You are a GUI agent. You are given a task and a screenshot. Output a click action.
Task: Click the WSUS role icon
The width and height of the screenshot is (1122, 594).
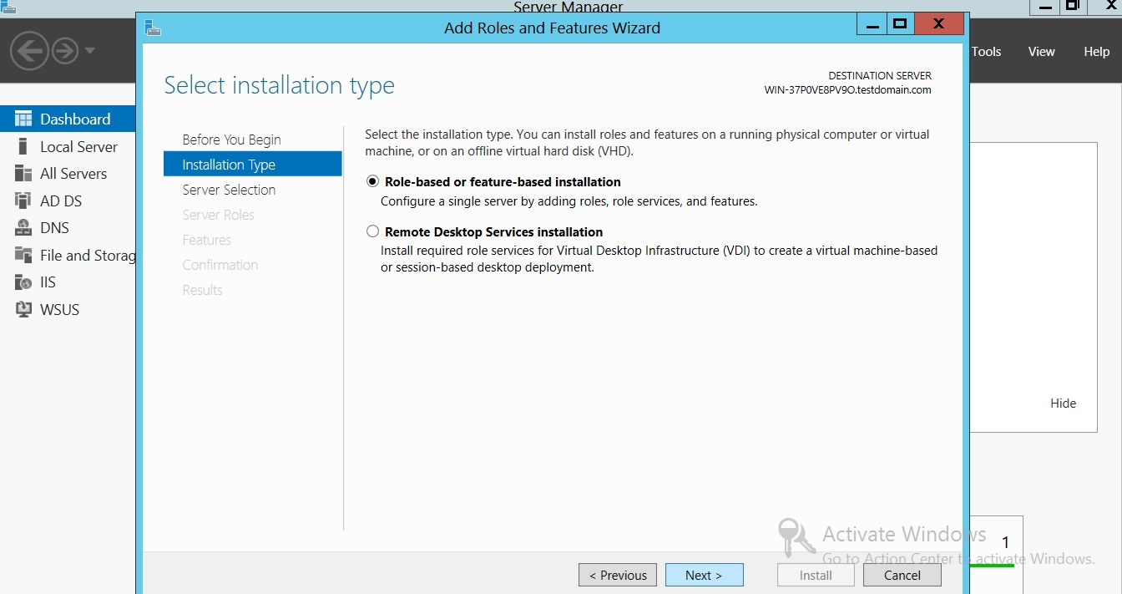pos(23,309)
